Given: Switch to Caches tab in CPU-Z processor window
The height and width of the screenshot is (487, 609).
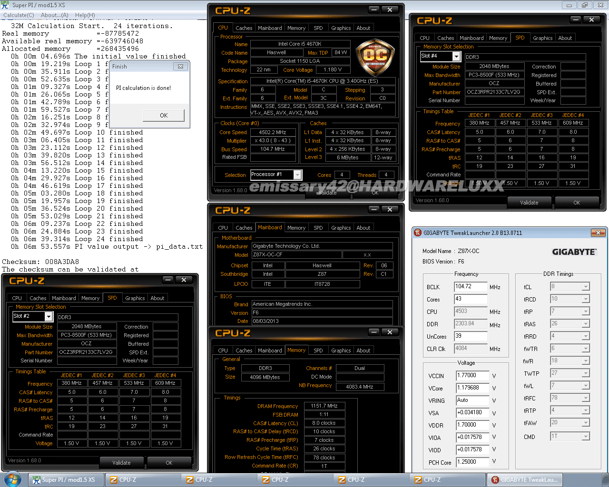Looking at the screenshot, I should (244, 28).
